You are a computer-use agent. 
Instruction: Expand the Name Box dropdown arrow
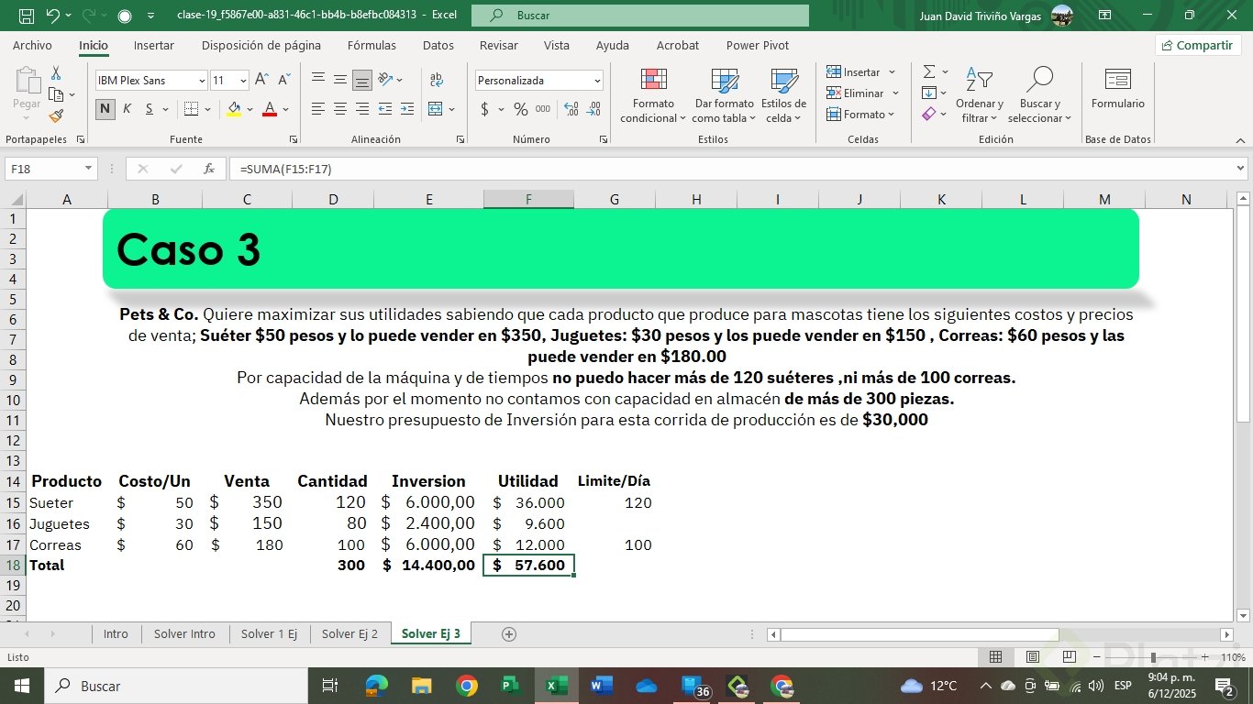(88, 169)
